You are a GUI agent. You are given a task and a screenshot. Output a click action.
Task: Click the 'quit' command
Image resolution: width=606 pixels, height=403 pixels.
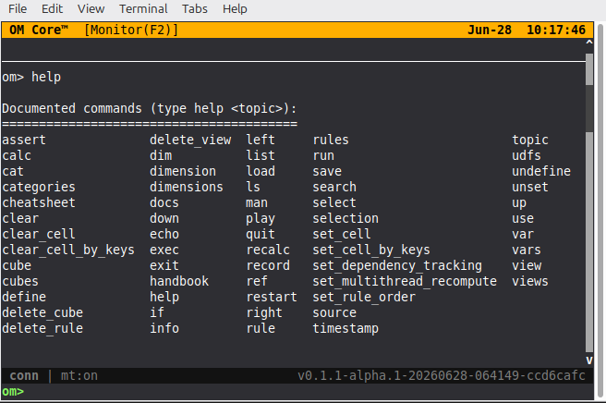tap(261, 235)
